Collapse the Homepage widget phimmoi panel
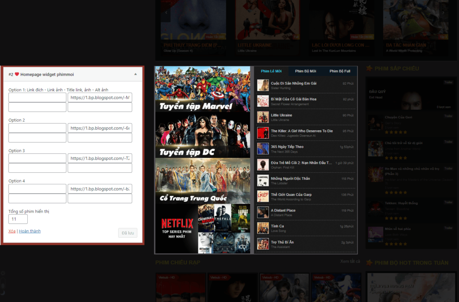The height and width of the screenshot is (302, 459). (135, 74)
